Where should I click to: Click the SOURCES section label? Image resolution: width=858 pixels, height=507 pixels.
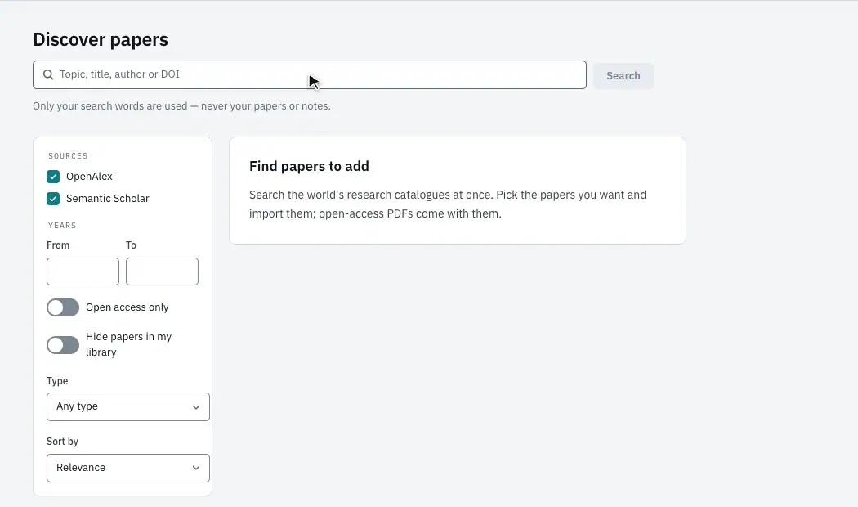tap(68, 156)
